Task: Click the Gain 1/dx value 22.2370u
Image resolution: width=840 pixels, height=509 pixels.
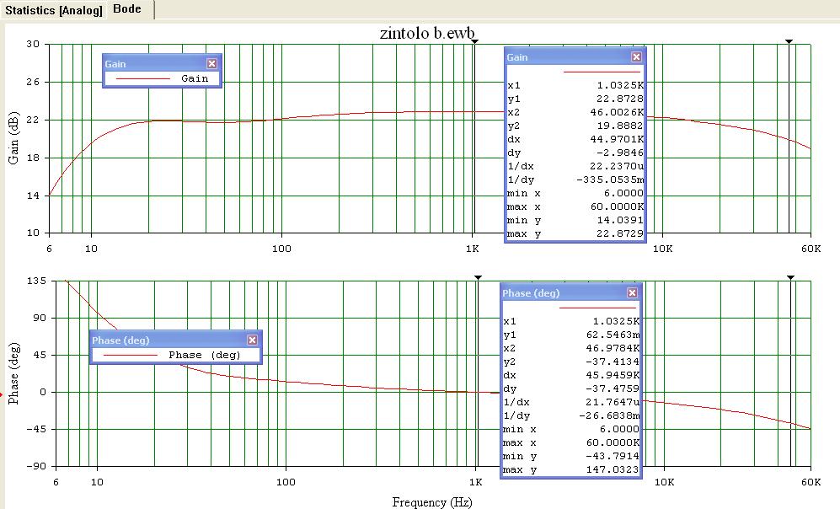Action: [617, 166]
